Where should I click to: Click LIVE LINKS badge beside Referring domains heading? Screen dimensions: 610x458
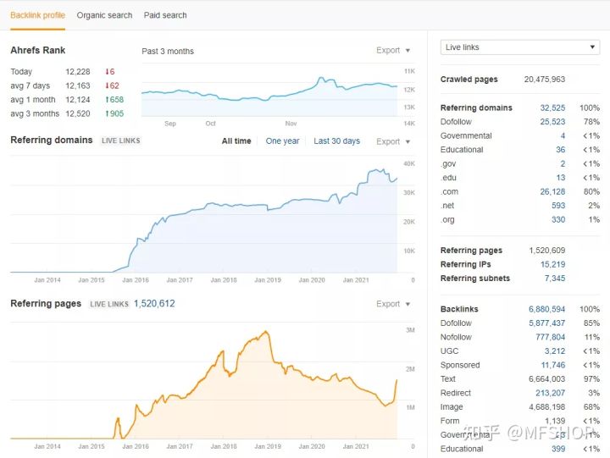120,141
